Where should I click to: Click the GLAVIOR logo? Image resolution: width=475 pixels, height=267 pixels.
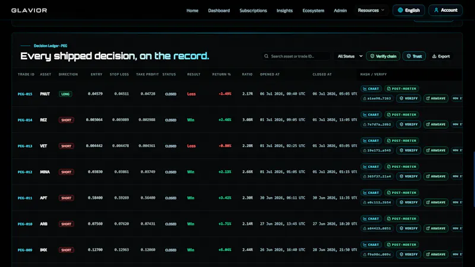(x=29, y=11)
